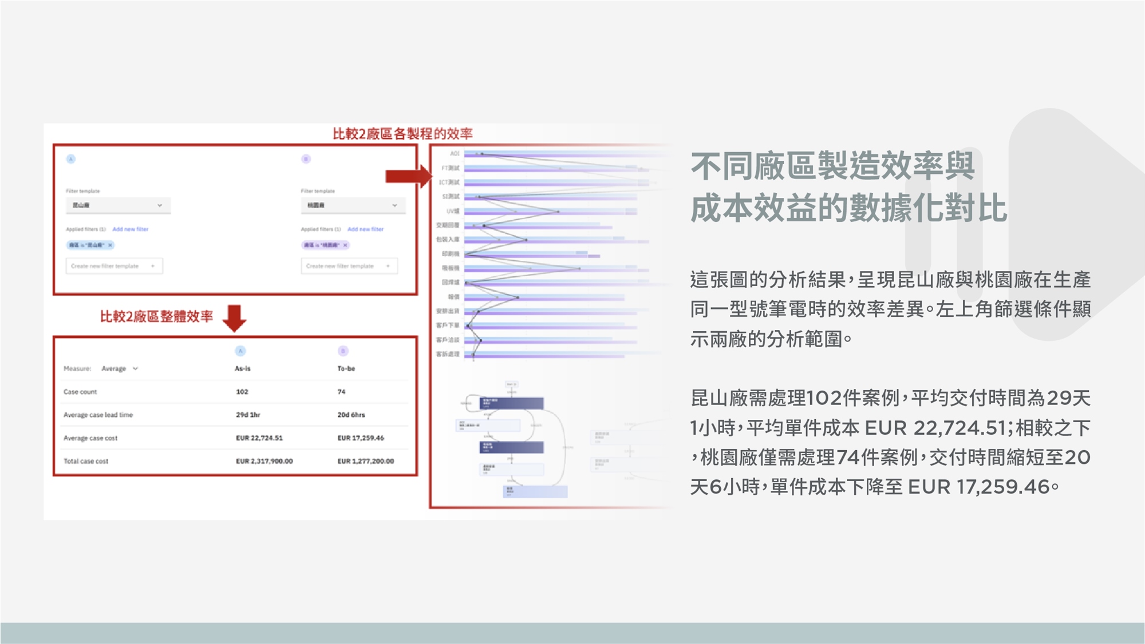The image size is (1145, 644).
Task: Click the AOI activity label in chart
Action: [455, 154]
